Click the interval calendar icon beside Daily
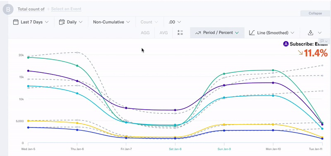The height and width of the screenshot is (156, 331). (x=62, y=22)
